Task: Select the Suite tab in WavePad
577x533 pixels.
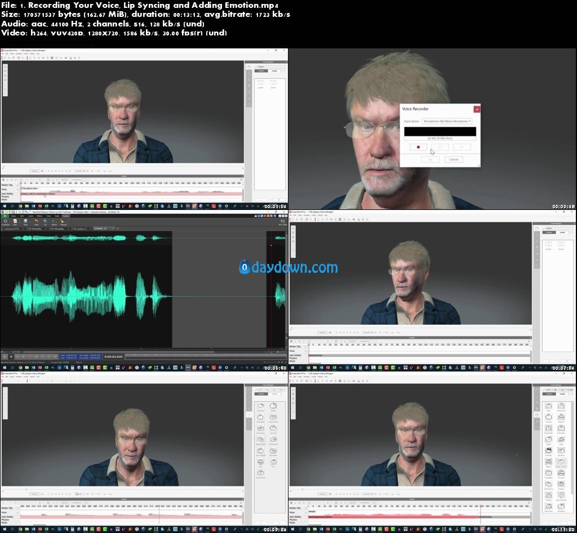Action: [57, 216]
